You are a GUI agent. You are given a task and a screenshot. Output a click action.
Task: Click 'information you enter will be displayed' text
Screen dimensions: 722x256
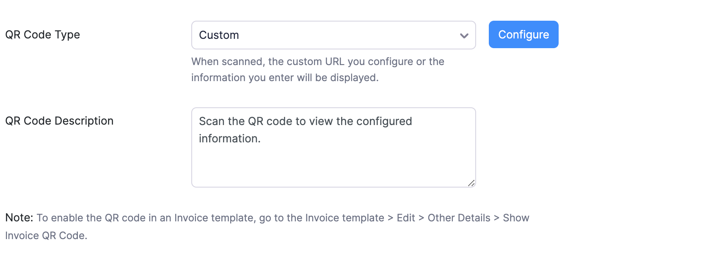pos(284,78)
